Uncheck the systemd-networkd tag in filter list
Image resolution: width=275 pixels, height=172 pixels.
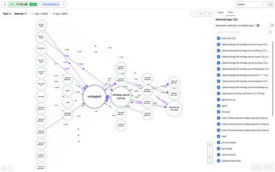(x=219, y=161)
